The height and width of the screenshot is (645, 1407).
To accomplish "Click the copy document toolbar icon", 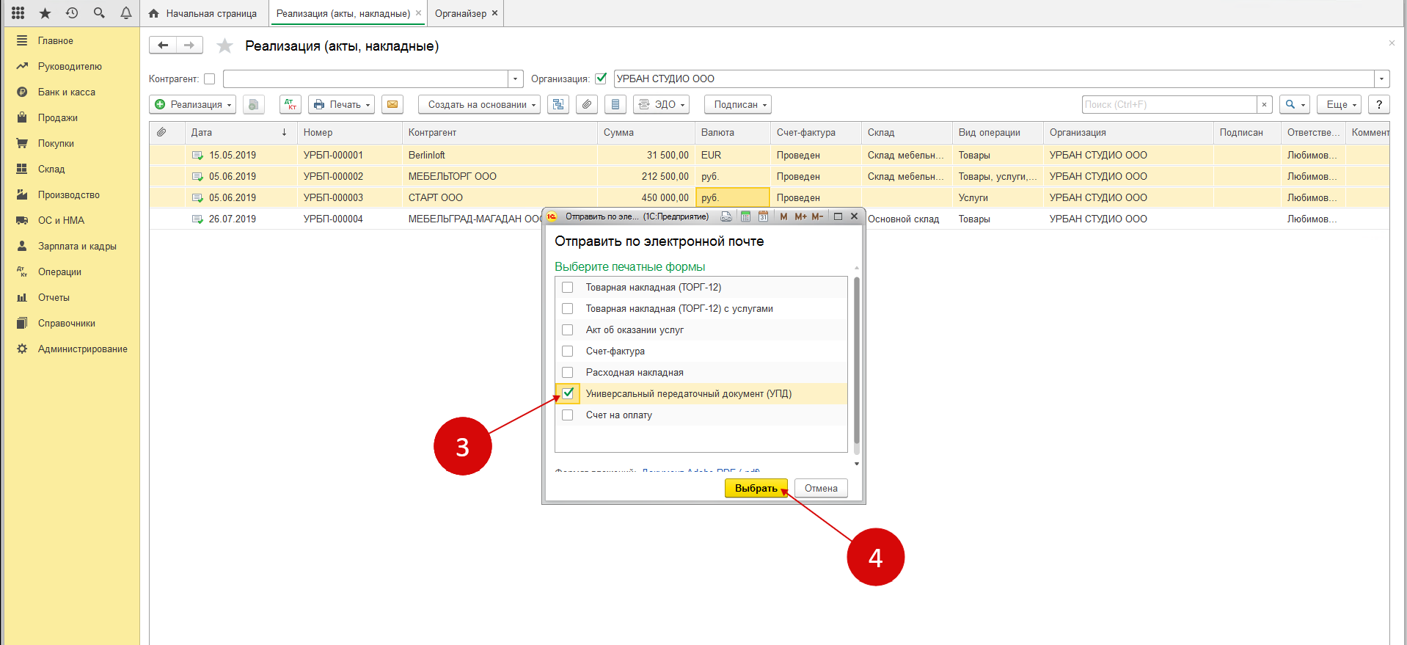I will [x=254, y=104].
